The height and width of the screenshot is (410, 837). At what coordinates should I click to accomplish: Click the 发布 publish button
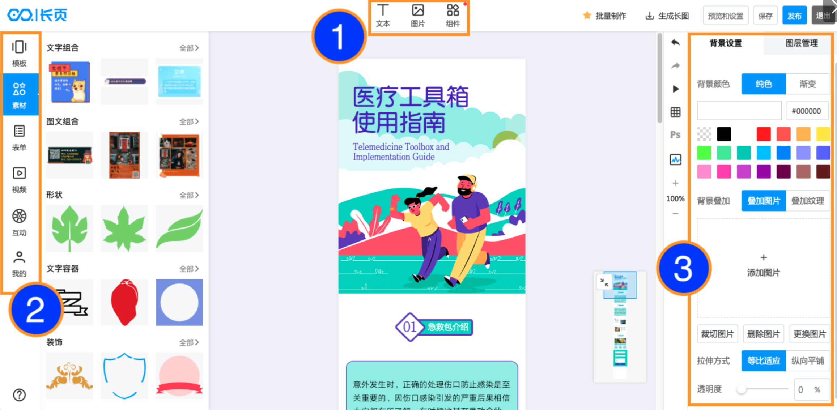(794, 15)
